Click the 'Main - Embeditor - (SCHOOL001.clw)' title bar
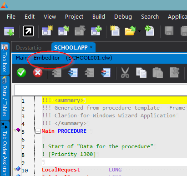This screenshot has width=187, height=176. point(100,58)
